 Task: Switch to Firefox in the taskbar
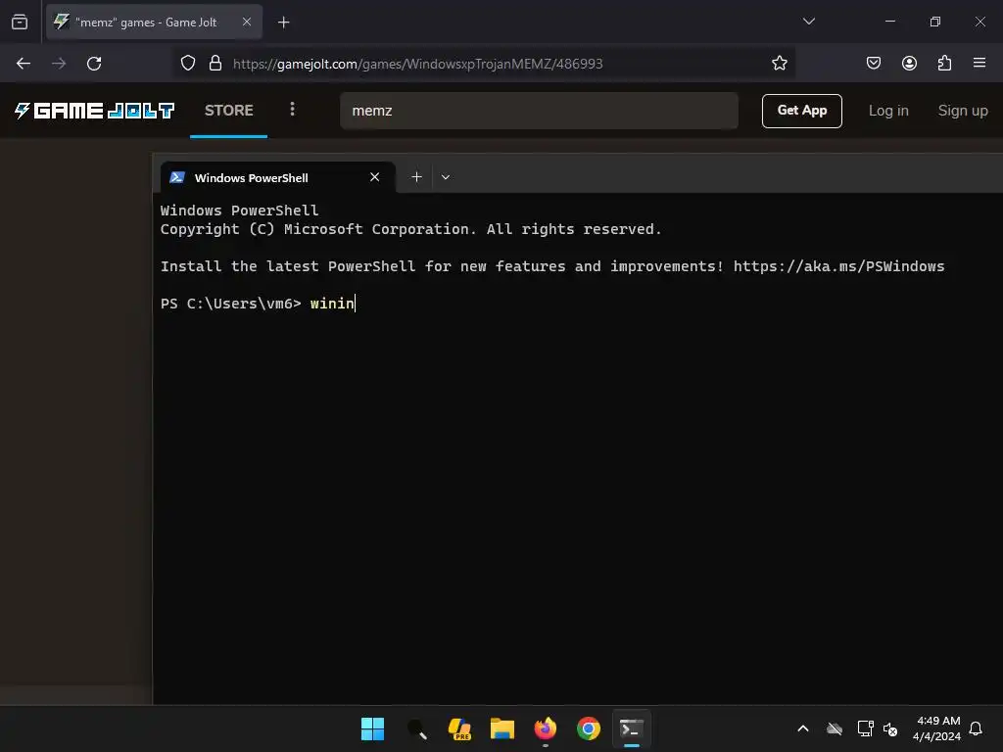[546, 728]
